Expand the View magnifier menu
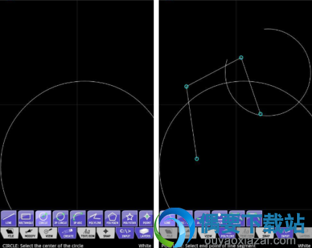This screenshot has width=312, height=248. pyautogui.click(x=48, y=233)
